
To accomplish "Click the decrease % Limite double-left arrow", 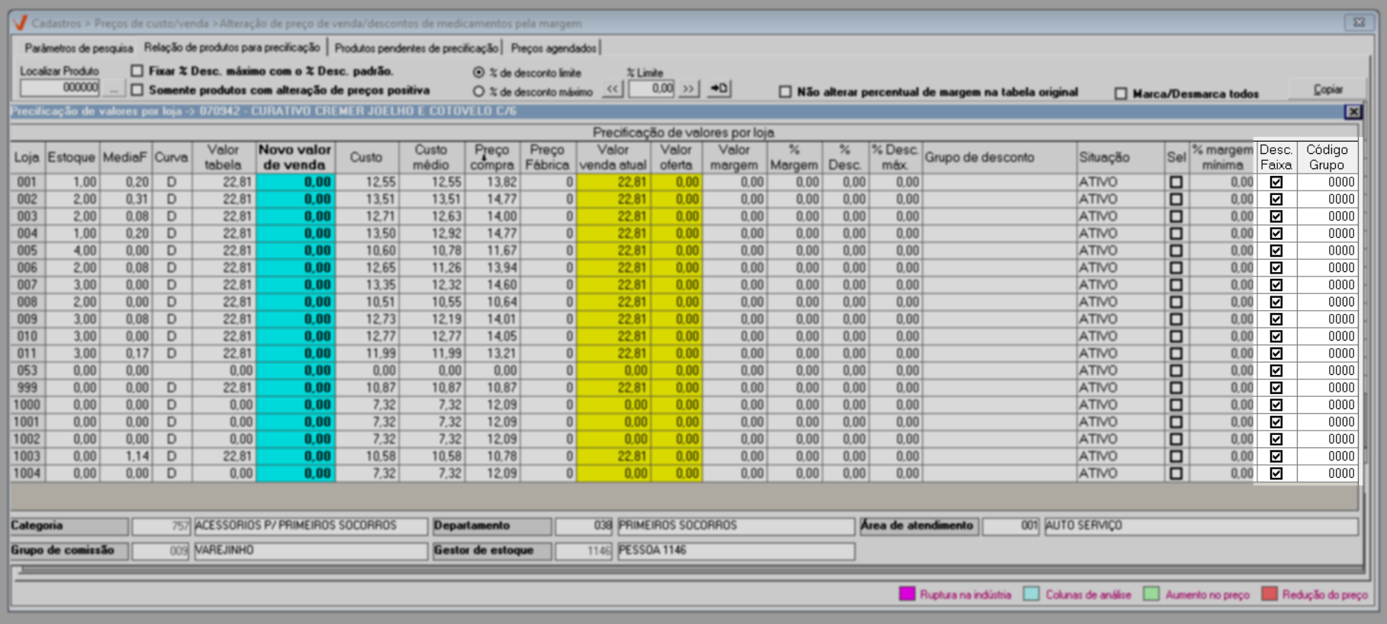I will click(612, 89).
